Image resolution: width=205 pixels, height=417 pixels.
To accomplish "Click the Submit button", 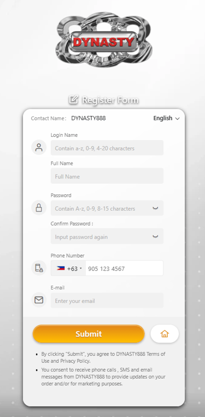I will 89,333.
